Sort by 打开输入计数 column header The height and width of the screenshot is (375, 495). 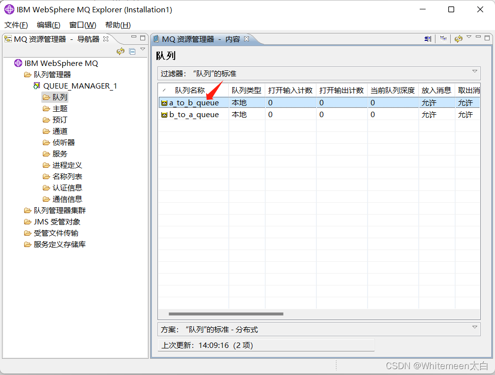click(x=291, y=90)
